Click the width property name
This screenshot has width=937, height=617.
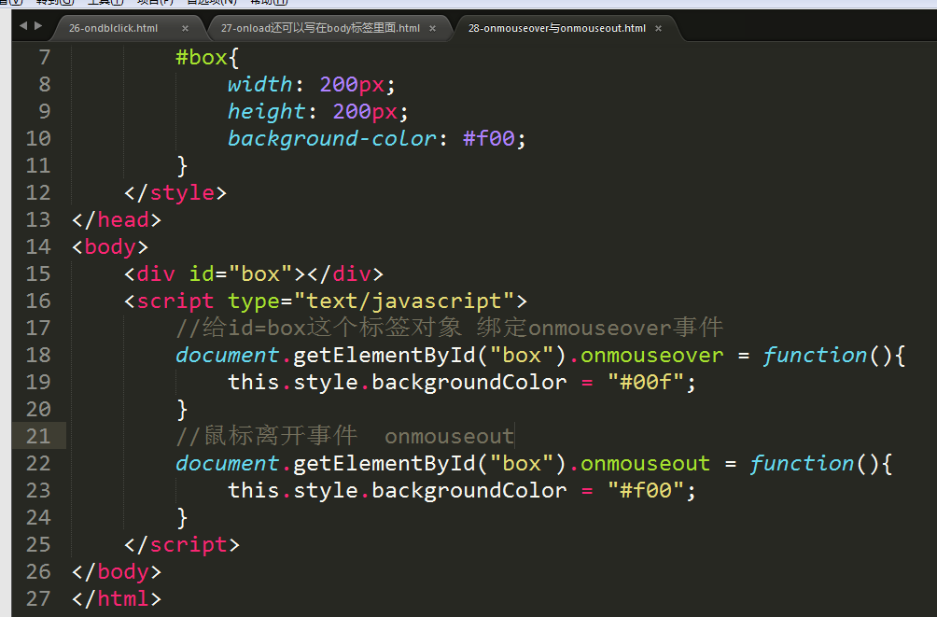click(260, 84)
